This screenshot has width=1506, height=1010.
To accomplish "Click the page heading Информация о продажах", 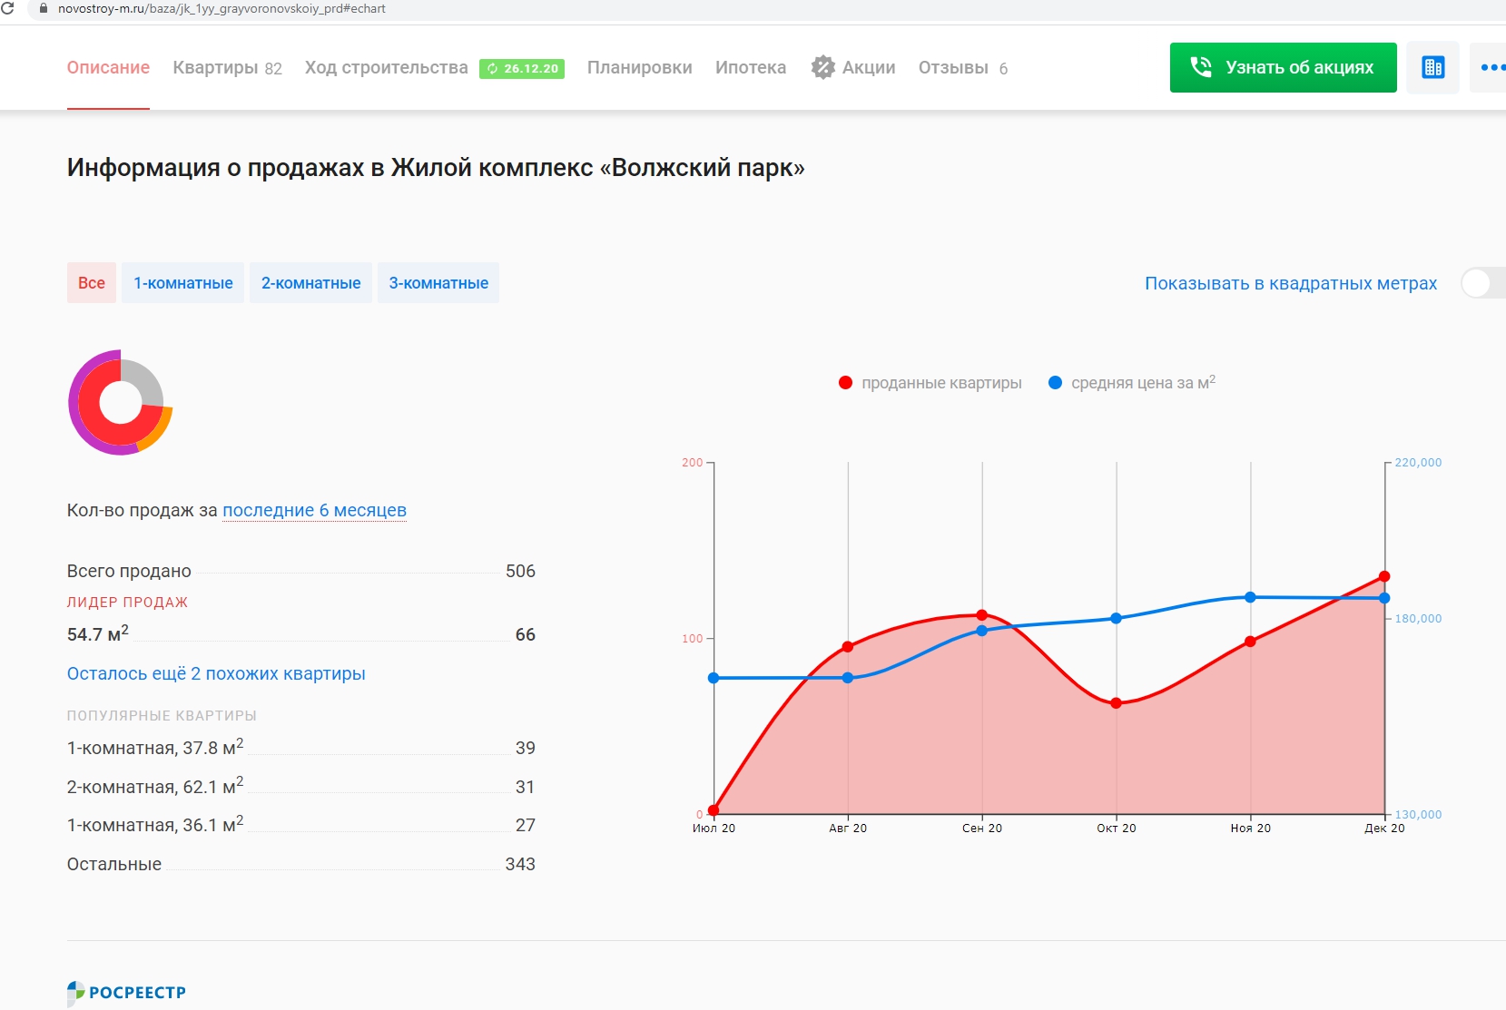I will [436, 168].
